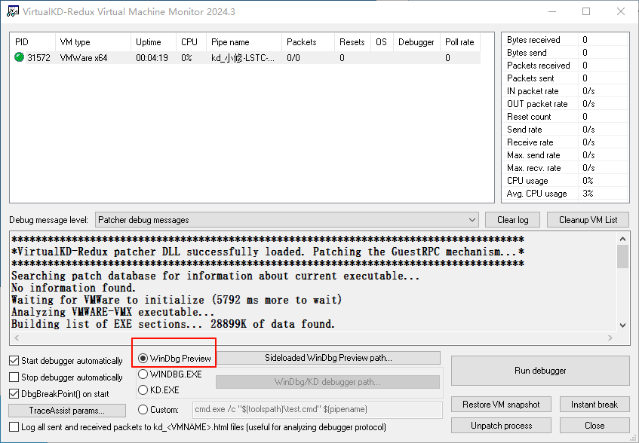Click the Restore VM snapshot button
The height and width of the screenshot is (443, 639).
[x=501, y=405]
